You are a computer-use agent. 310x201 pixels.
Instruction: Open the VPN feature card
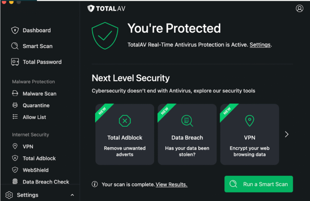250,134
